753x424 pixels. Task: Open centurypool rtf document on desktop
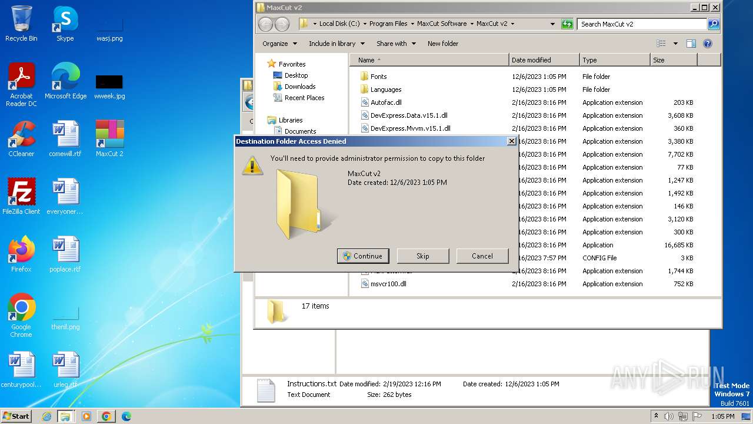pyautogui.click(x=21, y=370)
